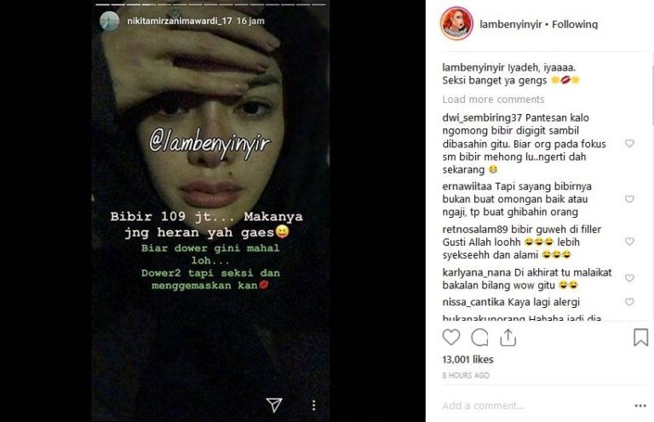Open the story's vertical three-dot menu
The image size is (654, 422).
coord(313,405)
